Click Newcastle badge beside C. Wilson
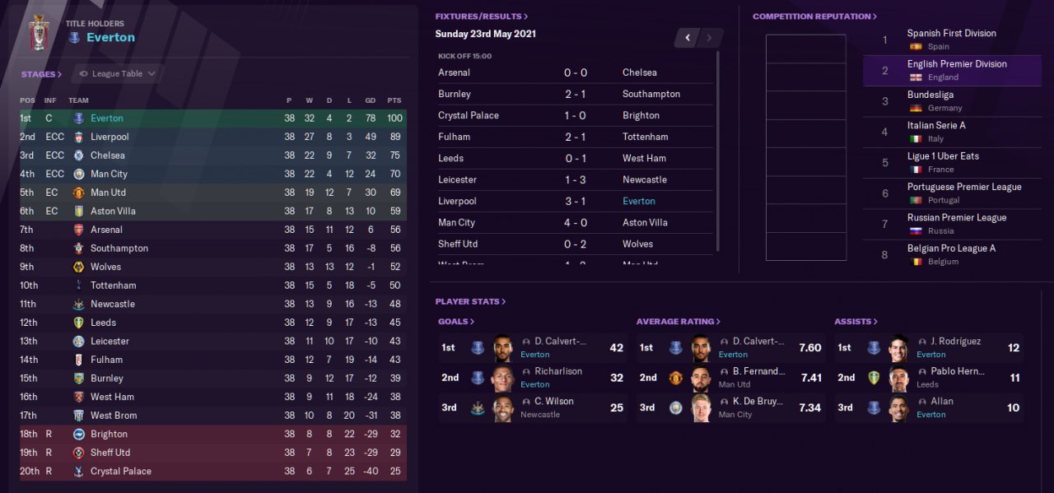 click(478, 407)
